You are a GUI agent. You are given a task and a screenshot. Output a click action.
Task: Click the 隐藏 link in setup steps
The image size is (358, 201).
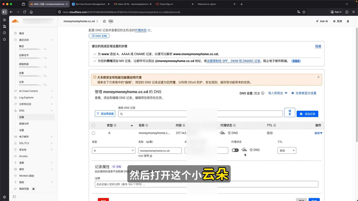318,46
